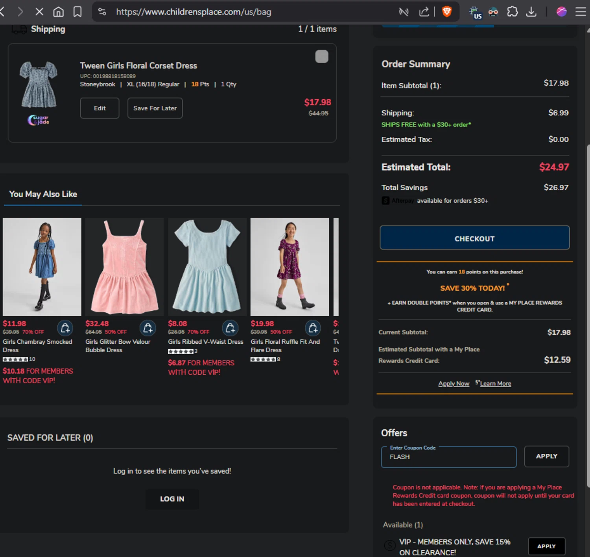
Task: Open Girls Ribbed V-Waist Dress image
Action: click(x=207, y=267)
